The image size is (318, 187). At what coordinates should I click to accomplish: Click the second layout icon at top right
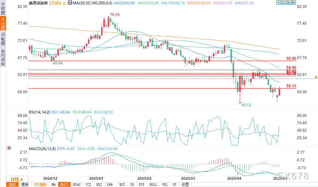(283, 3)
